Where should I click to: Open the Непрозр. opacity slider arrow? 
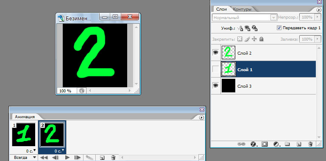click(x=317, y=17)
